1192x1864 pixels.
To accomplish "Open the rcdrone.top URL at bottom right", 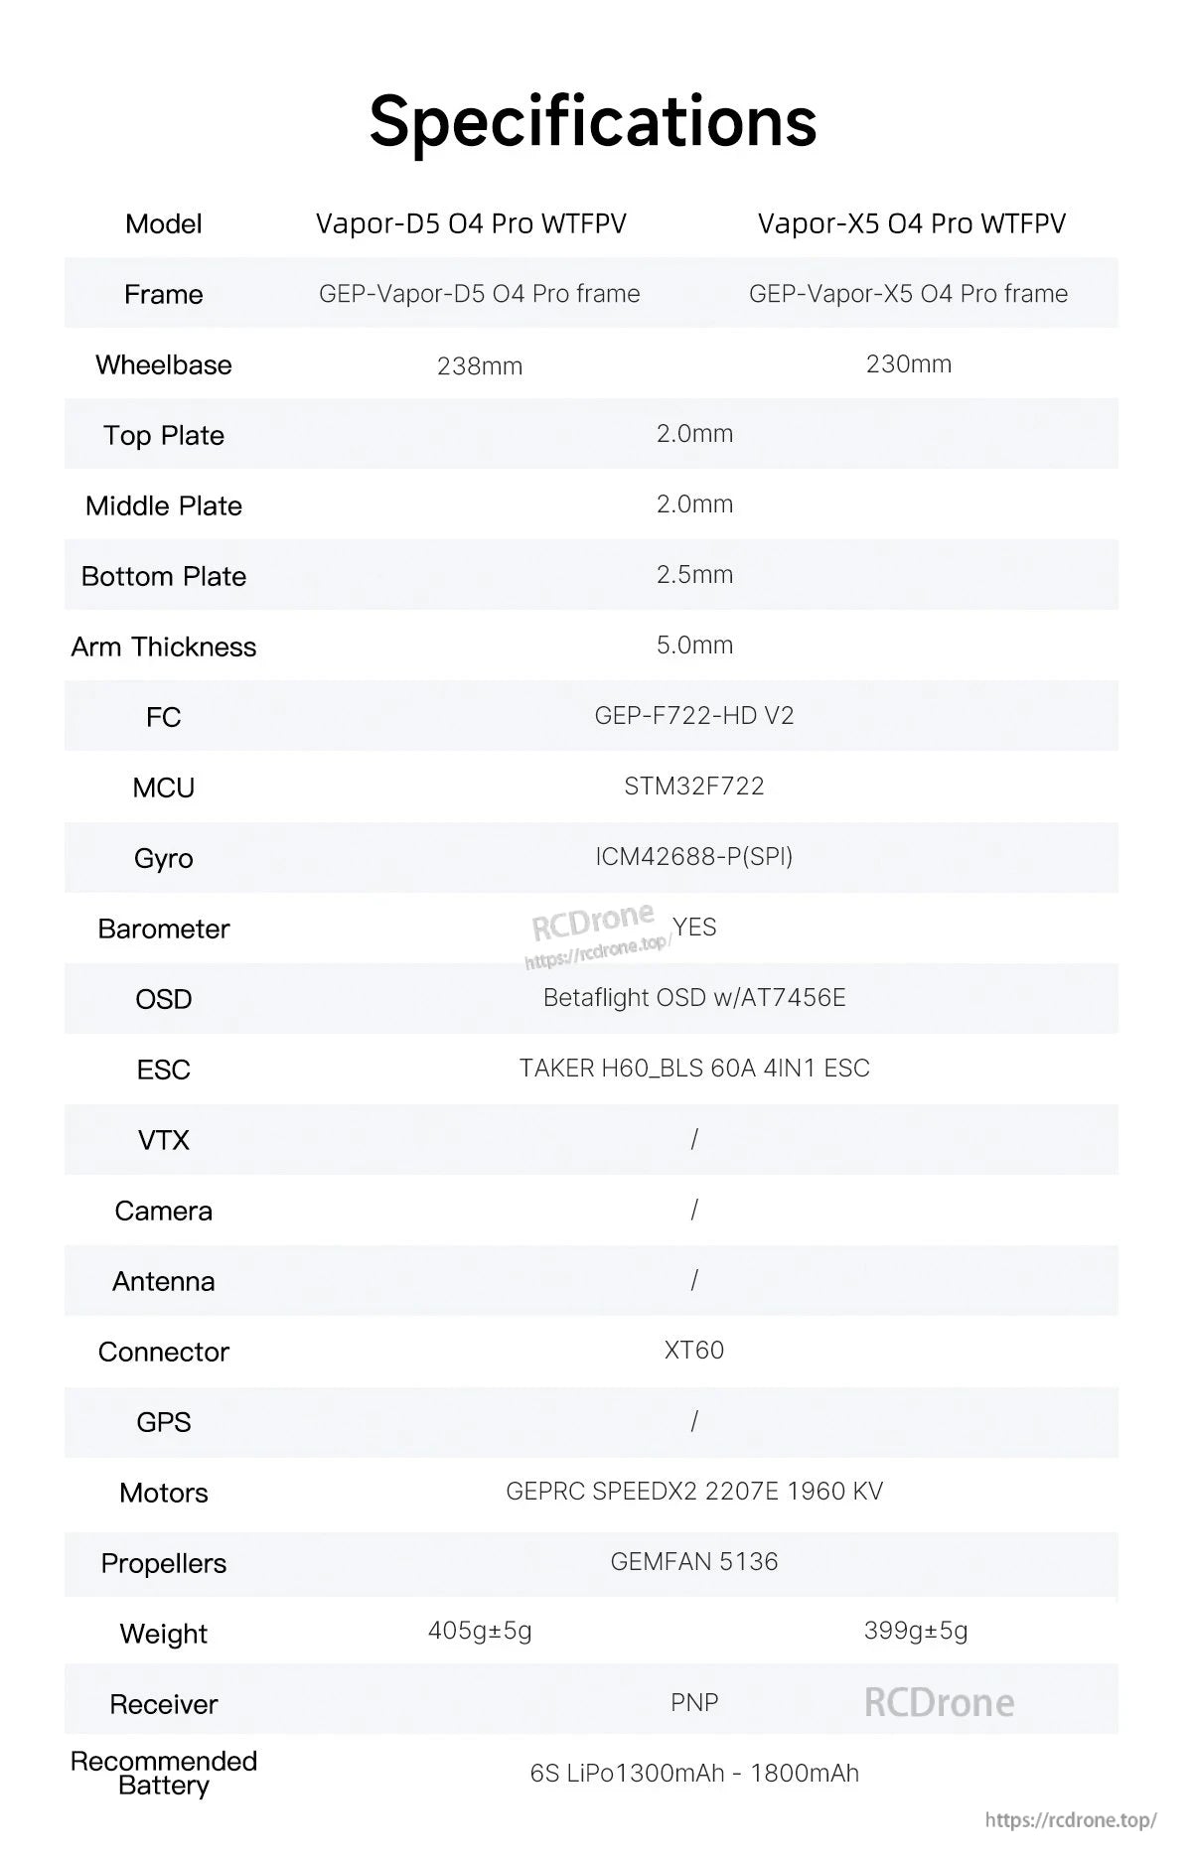I will pos(1071,1820).
